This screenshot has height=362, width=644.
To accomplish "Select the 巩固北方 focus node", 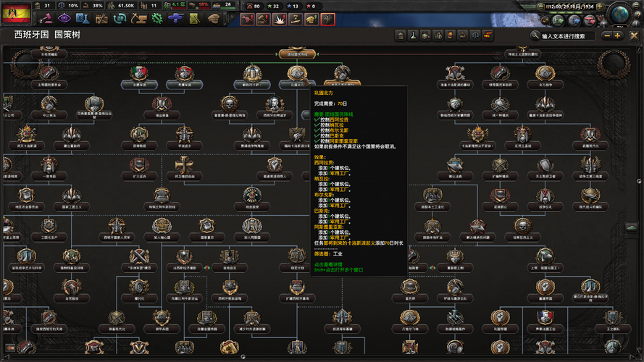I will tap(297, 78).
